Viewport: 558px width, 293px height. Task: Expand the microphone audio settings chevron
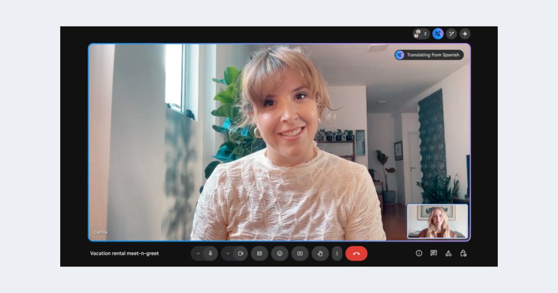198,253
